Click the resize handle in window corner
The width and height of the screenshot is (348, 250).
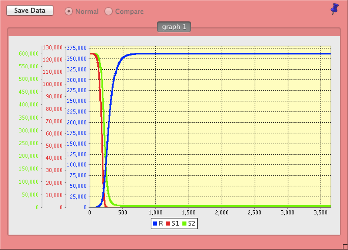click(x=345, y=247)
